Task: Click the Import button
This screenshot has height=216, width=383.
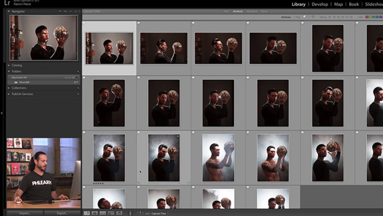Action: click(x=25, y=213)
